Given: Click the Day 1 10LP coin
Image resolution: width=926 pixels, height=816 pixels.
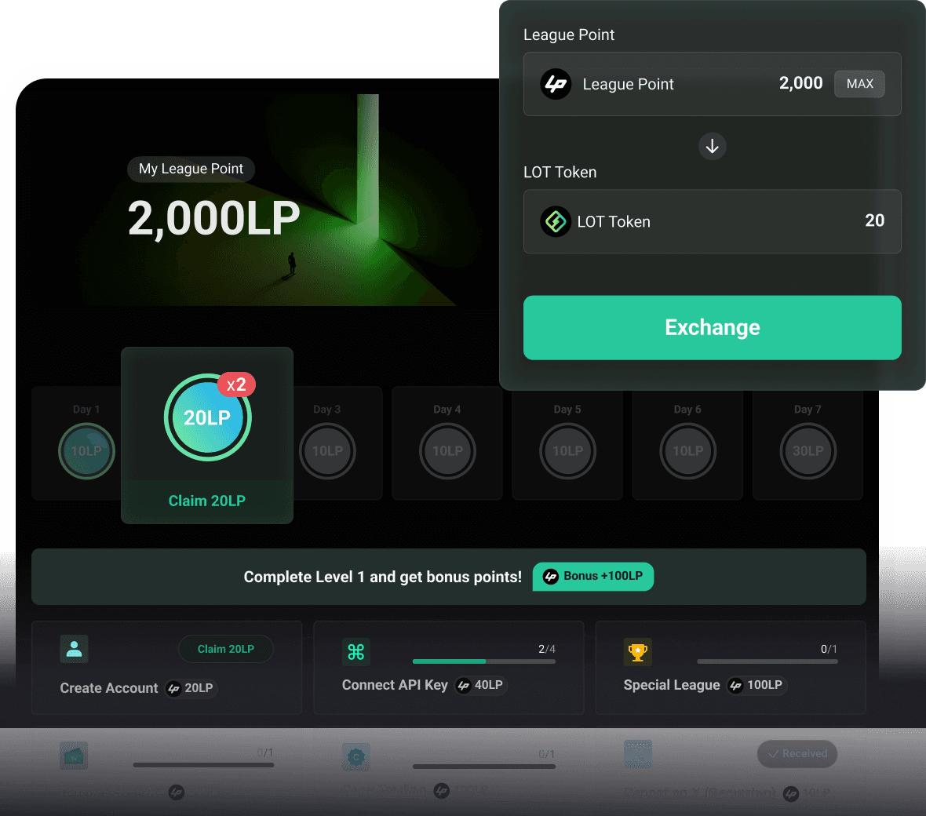Looking at the screenshot, I should pos(86,450).
